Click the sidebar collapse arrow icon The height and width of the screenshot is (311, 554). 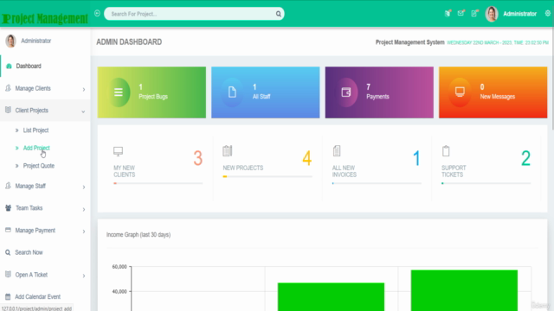97,14
